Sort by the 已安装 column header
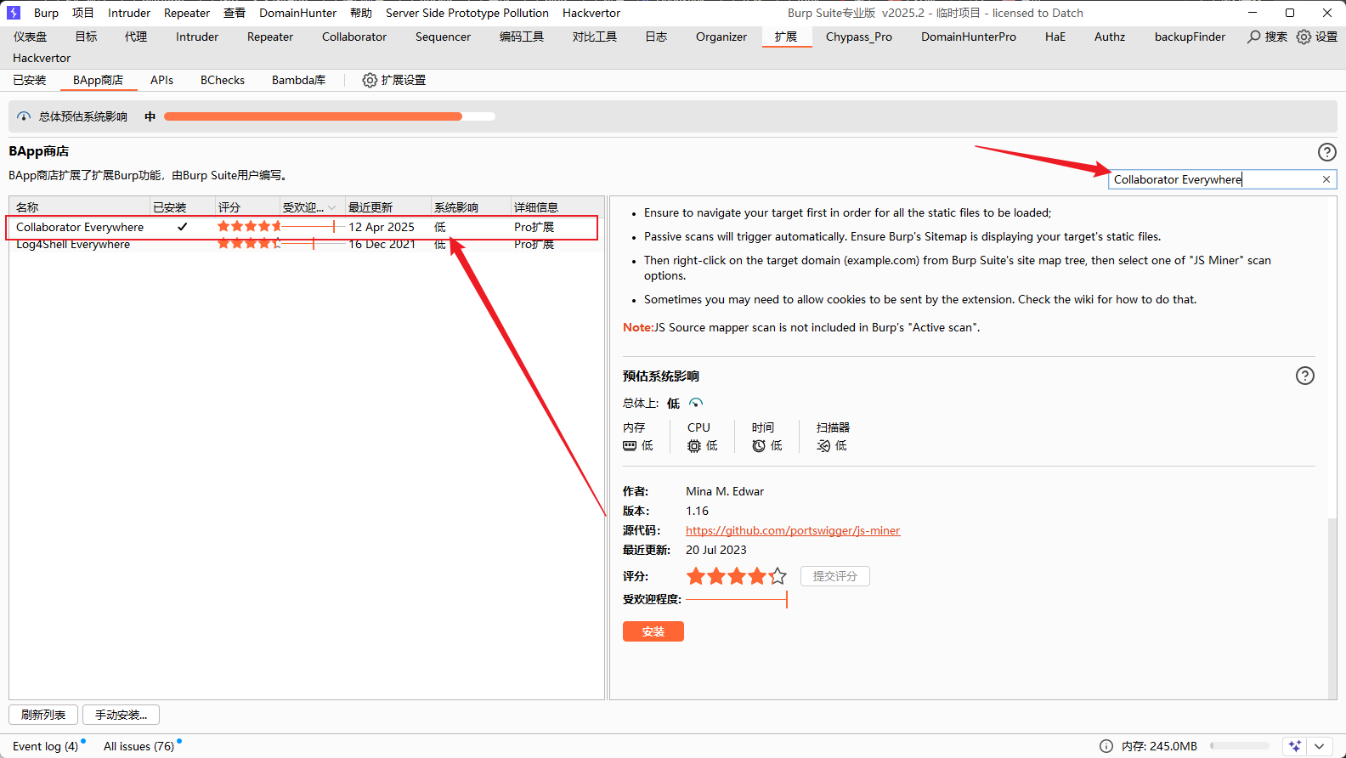 point(182,207)
